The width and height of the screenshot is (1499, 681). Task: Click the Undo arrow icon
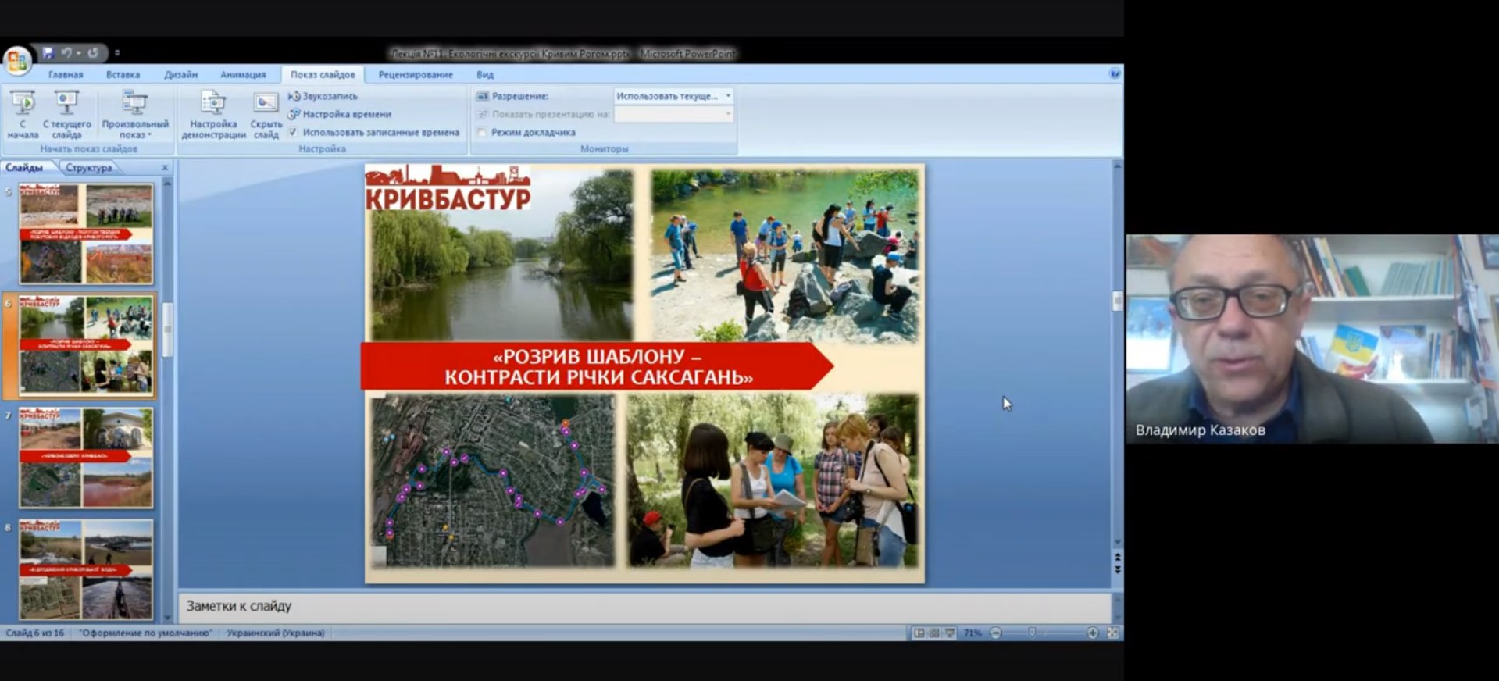(x=66, y=52)
